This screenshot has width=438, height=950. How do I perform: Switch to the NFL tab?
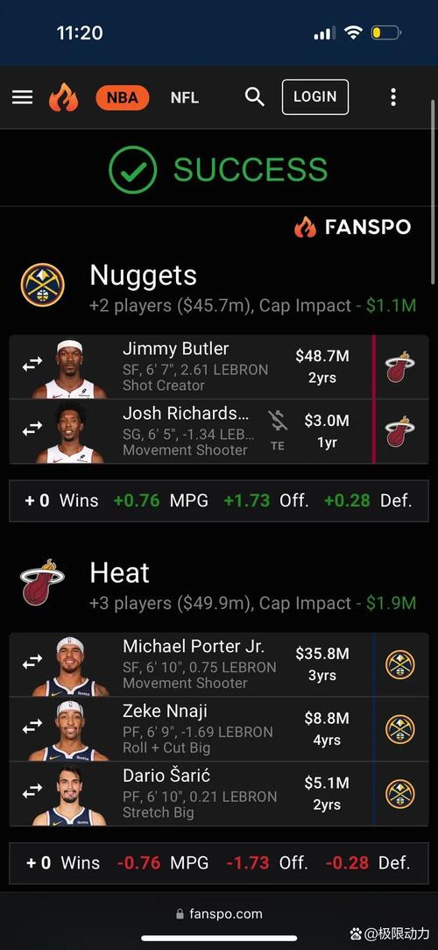point(185,97)
